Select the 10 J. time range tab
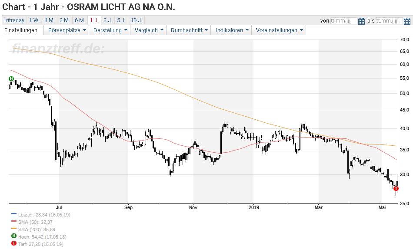 [137, 20]
